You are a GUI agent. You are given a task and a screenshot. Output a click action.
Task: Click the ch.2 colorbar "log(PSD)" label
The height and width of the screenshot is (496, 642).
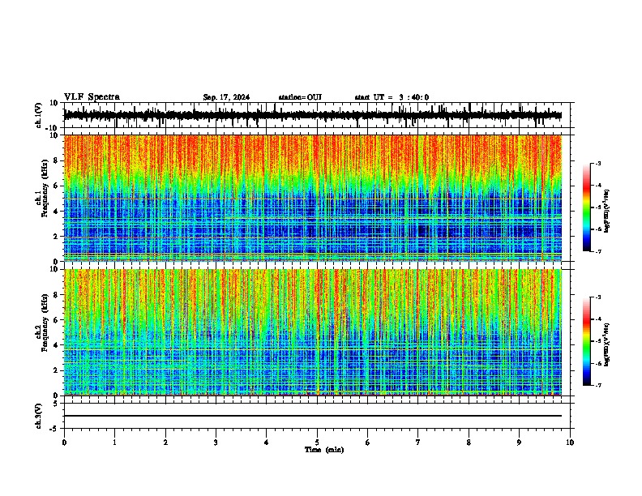[x=607, y=344]
